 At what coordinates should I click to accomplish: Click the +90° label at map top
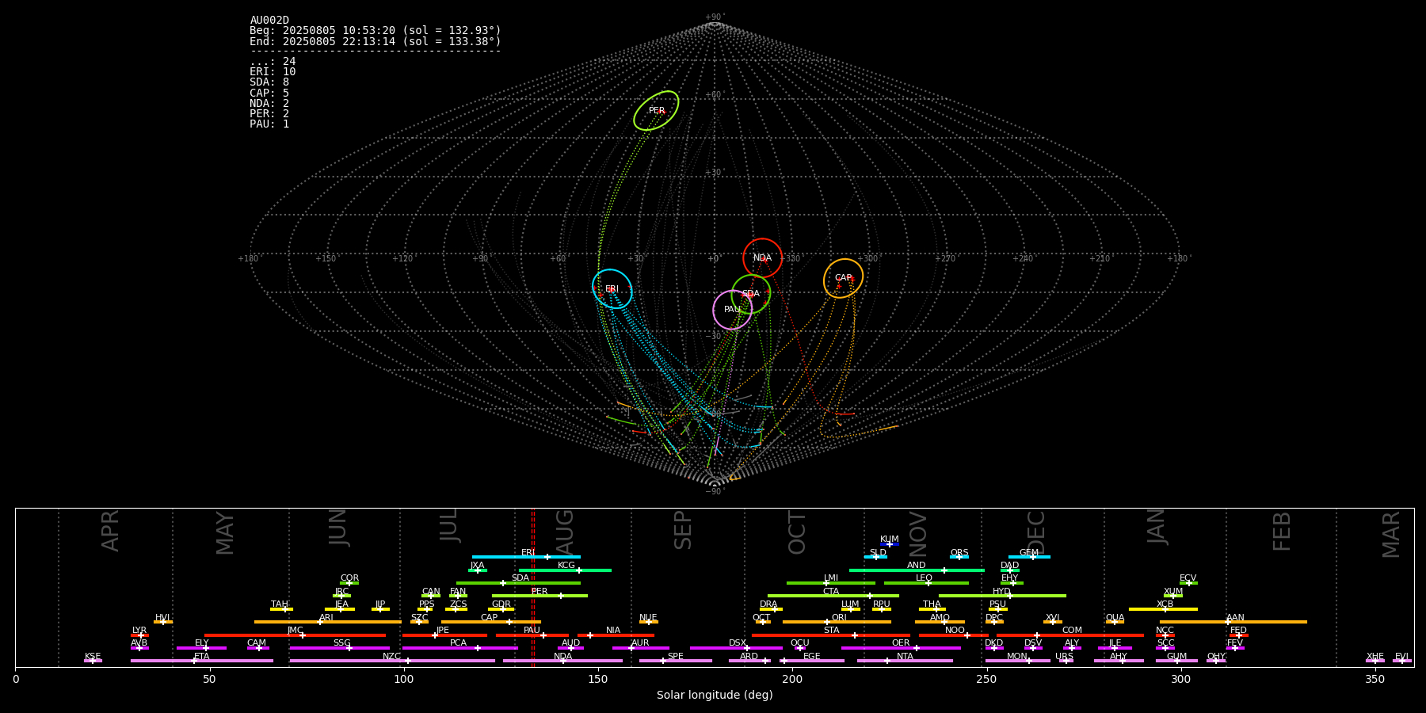pos(715,17)
